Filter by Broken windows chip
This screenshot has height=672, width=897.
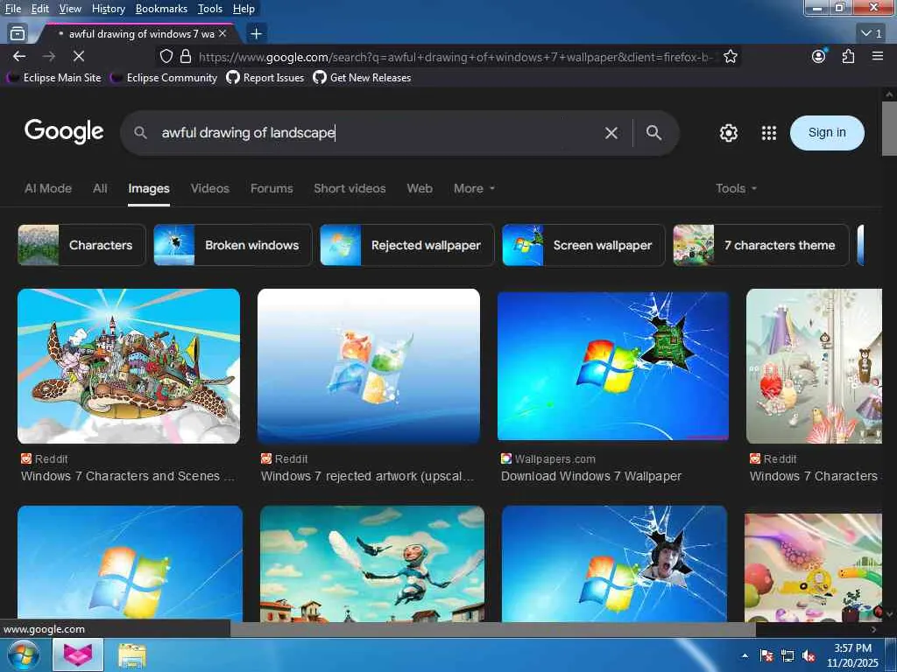coord(233,245)
